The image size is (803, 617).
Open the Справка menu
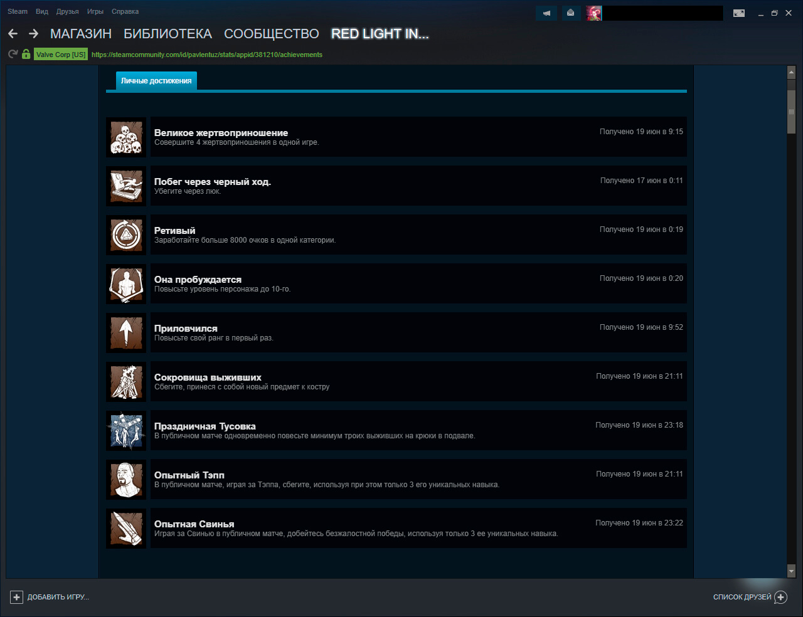(x=125, y=11)
